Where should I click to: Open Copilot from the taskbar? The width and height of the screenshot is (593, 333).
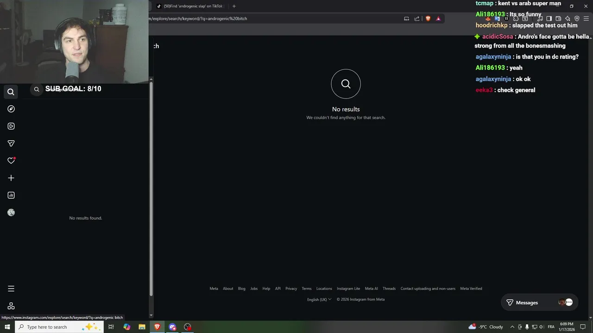coord(127,327)
